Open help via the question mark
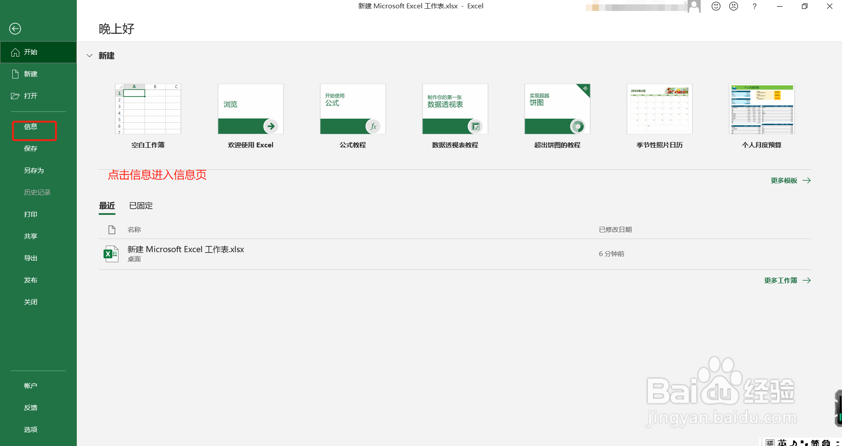842x446 pixels. pos(754,6)
